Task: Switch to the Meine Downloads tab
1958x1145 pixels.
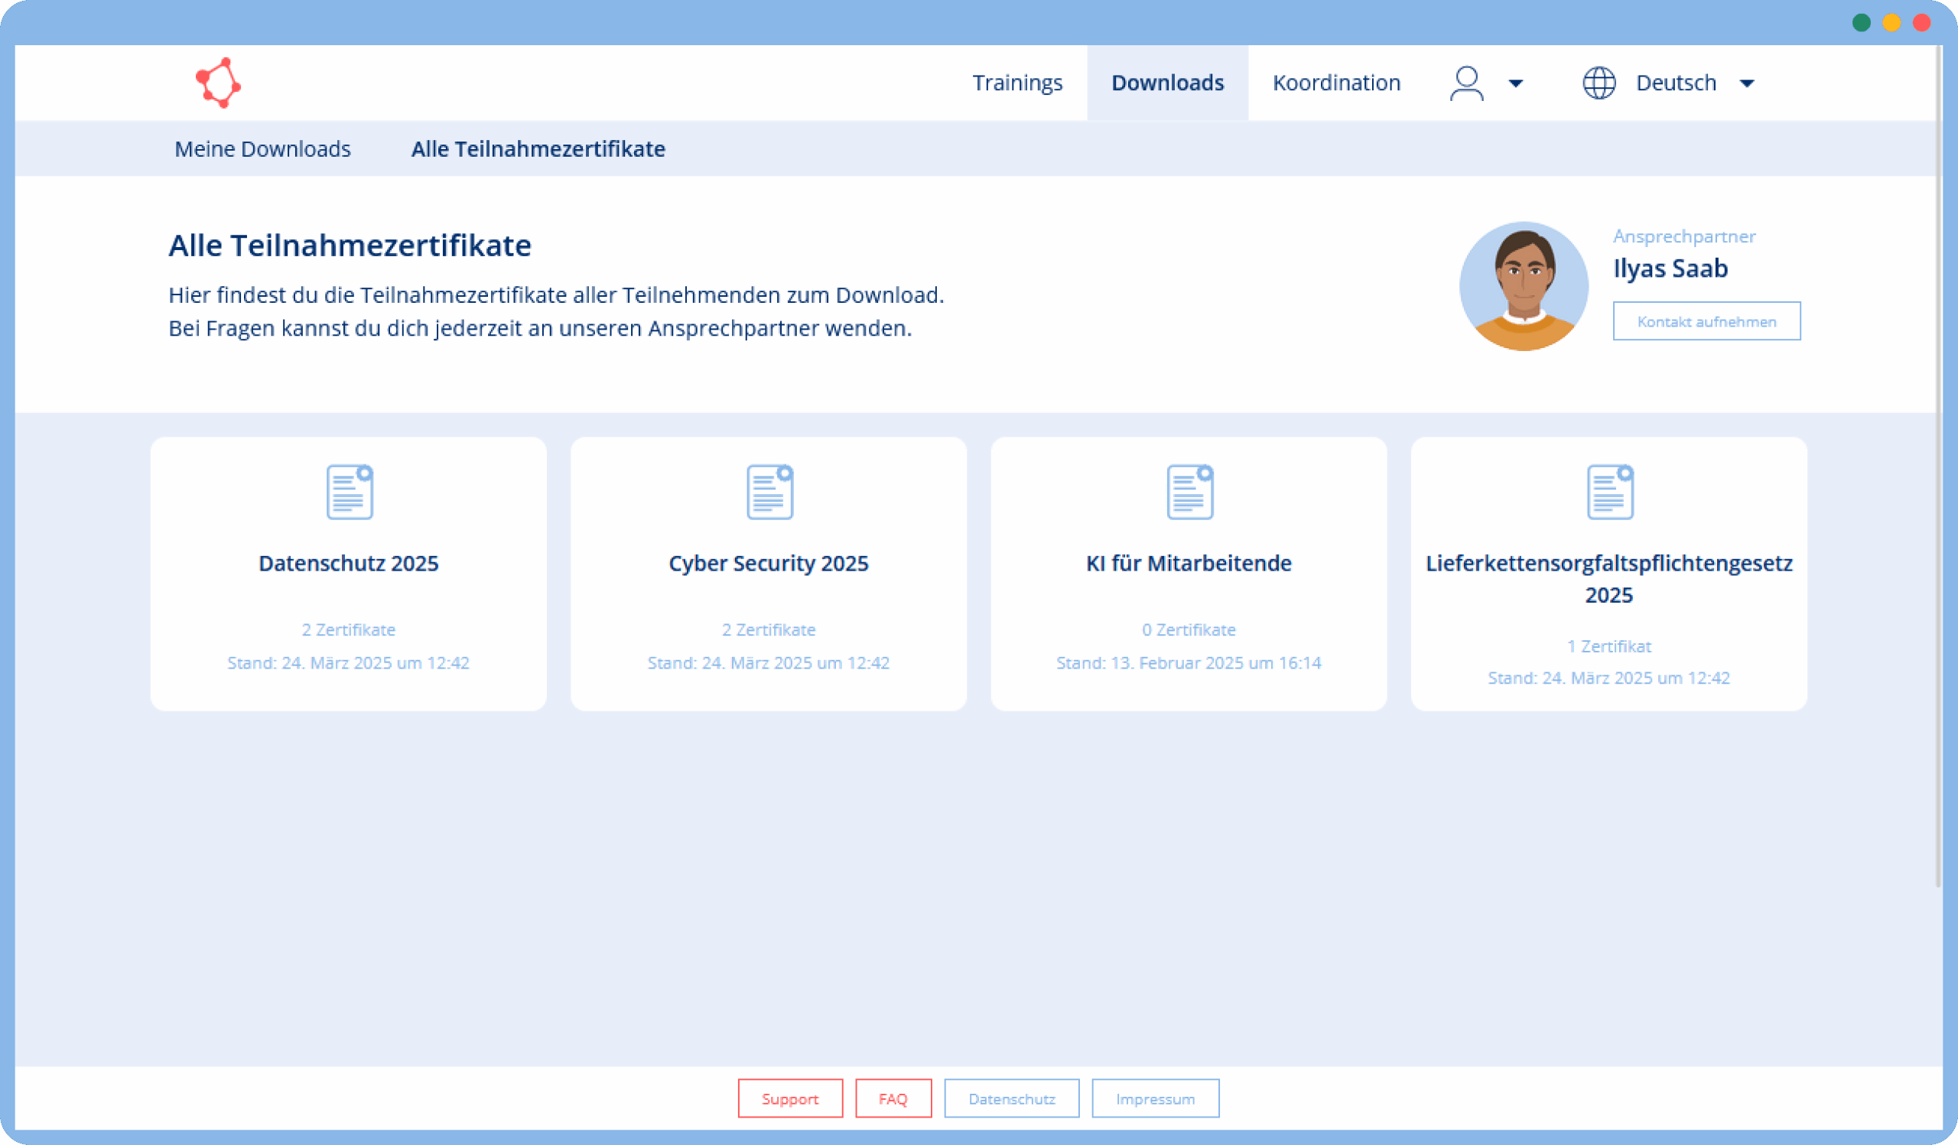Action: pyautogui.click(x=262, y=148)
